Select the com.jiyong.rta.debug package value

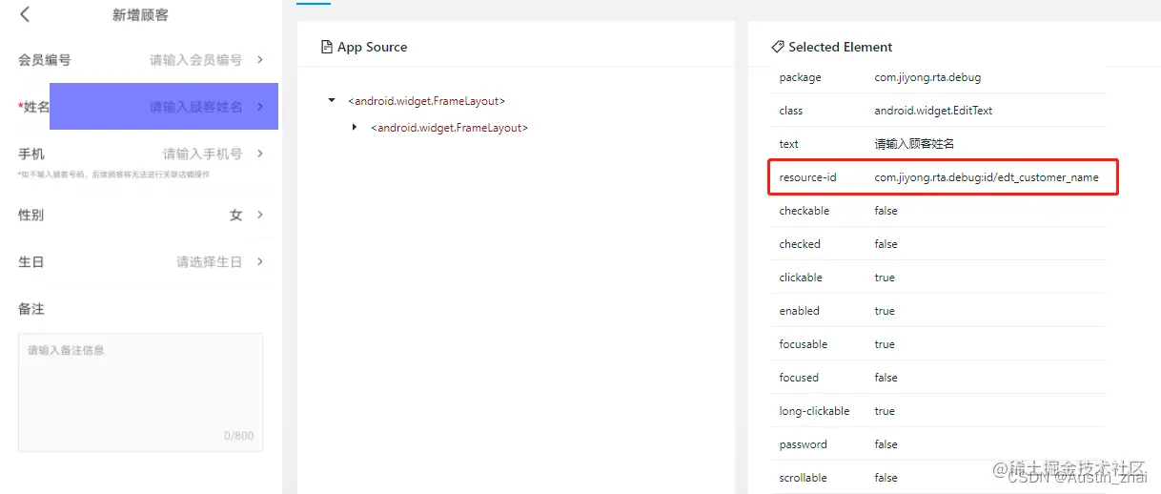927,77
